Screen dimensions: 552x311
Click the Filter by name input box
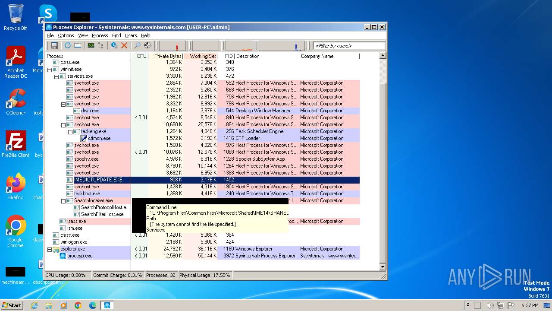pyautogui.click(x=349, y=46)
